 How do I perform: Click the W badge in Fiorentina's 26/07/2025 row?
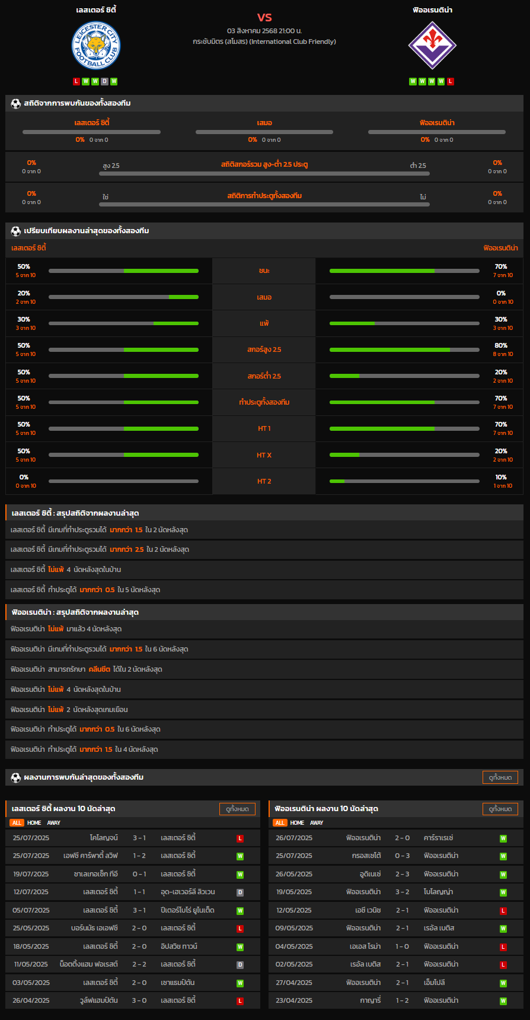(503, 838)
